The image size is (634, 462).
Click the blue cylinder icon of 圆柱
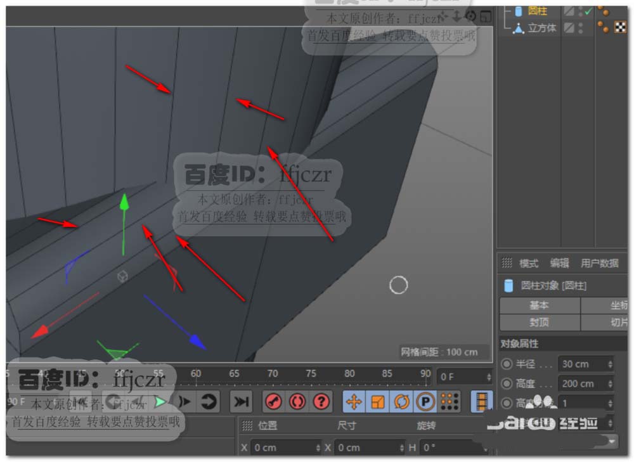519,11
